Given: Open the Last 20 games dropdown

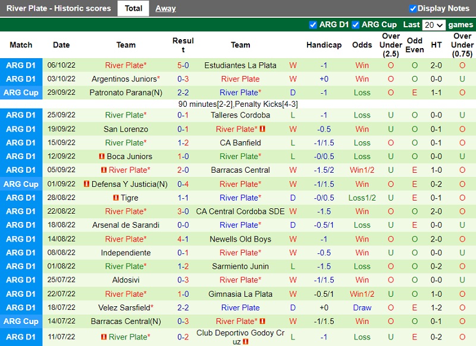Looking at the screenshot, I should (x=434, y=25).
